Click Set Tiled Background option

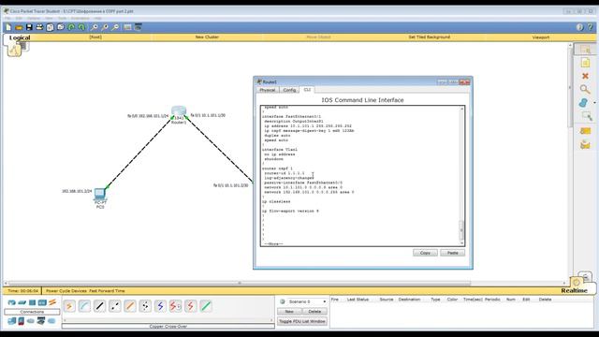point(429,37)
